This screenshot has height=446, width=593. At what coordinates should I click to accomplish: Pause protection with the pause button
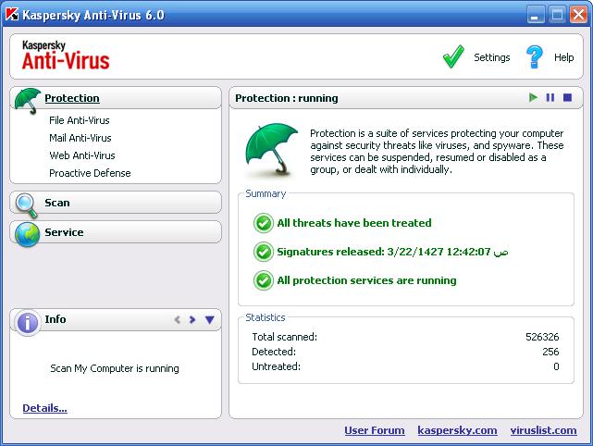[x=550, y=97]
